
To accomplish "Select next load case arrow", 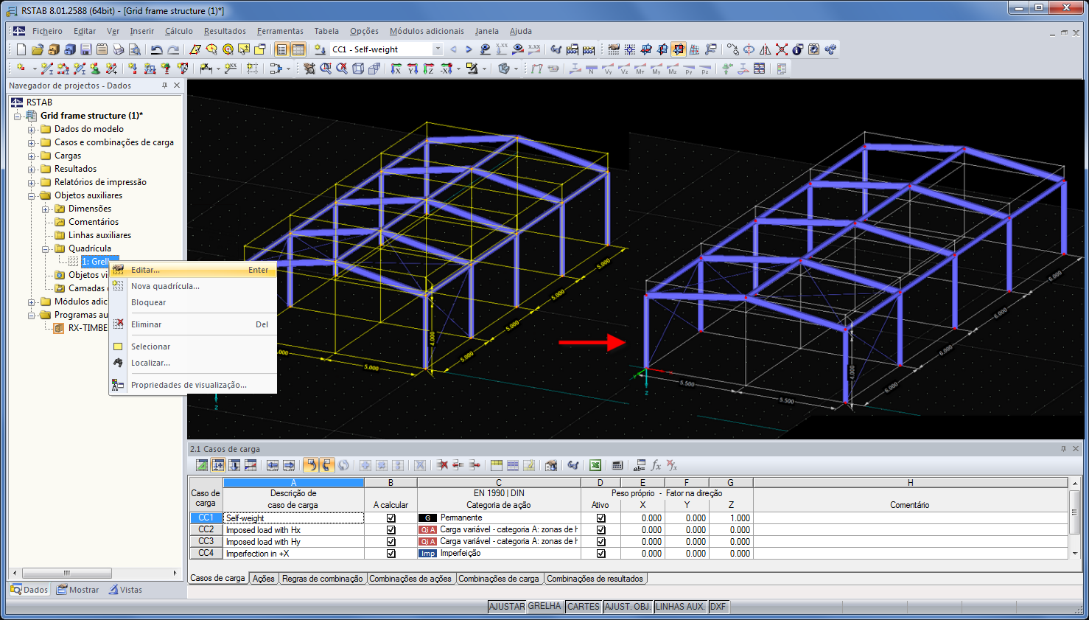I will 469,49.
